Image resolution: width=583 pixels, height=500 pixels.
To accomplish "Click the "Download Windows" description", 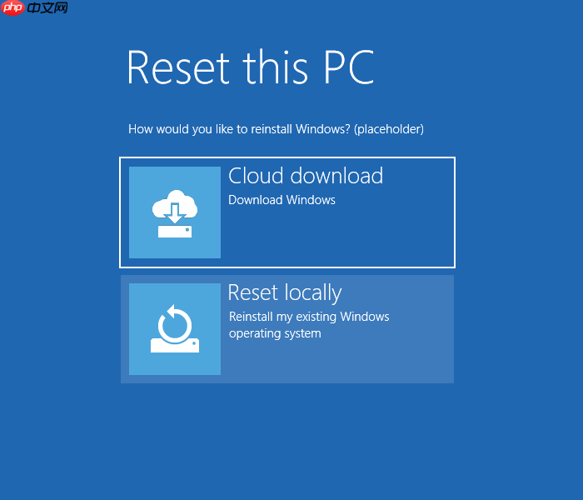I will click(x=282, y=200).
